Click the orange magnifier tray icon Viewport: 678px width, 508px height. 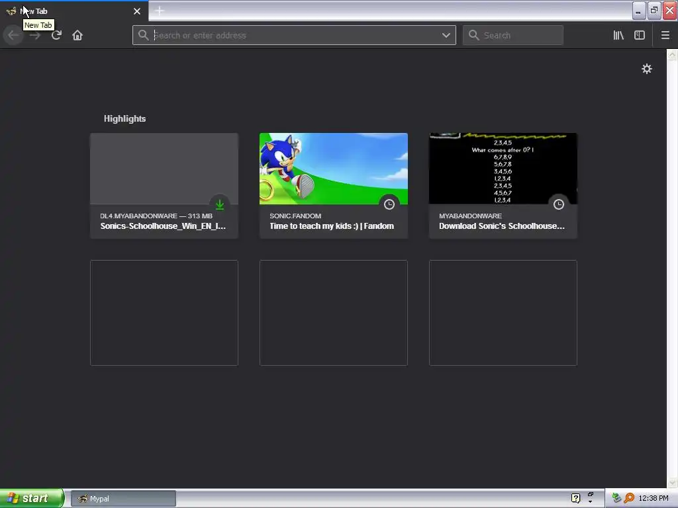(x=629, y=498)
